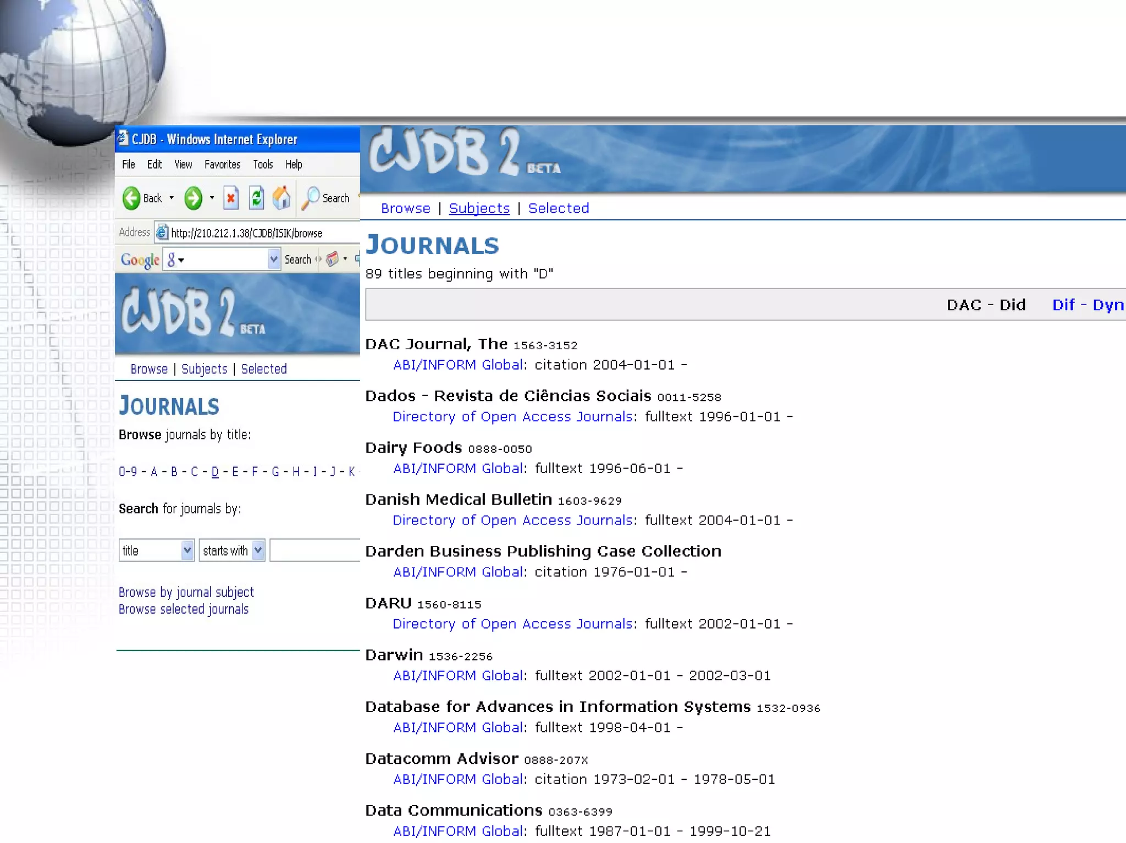This screenshot has width=1126, height=843.
Task: Expand the Google search box dropdown
Action: click(273, 259)
